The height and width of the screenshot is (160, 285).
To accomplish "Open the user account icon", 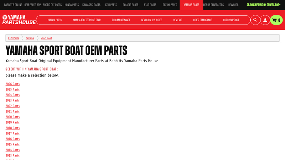I will [265, 20].
